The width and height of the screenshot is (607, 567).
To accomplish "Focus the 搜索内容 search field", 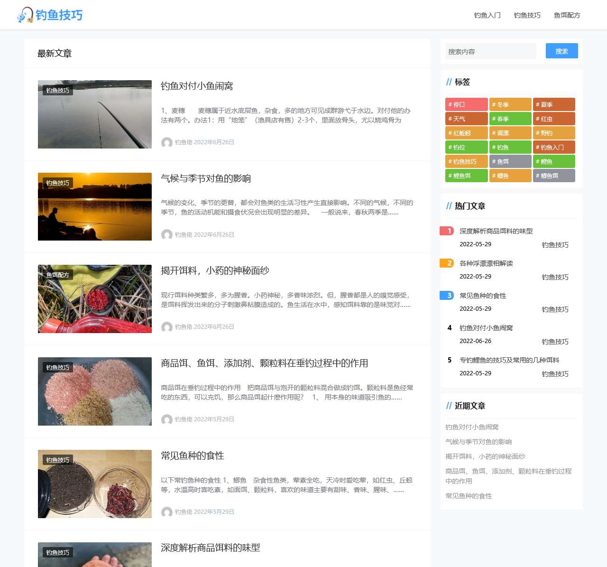I will [490, 51].
